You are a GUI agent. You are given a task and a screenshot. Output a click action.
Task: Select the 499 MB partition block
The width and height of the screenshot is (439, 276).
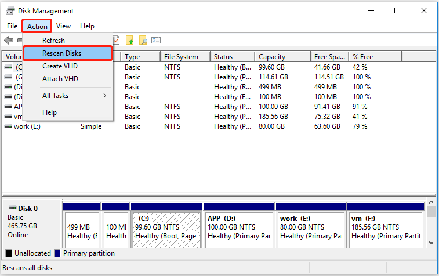(x=82, y=226)
